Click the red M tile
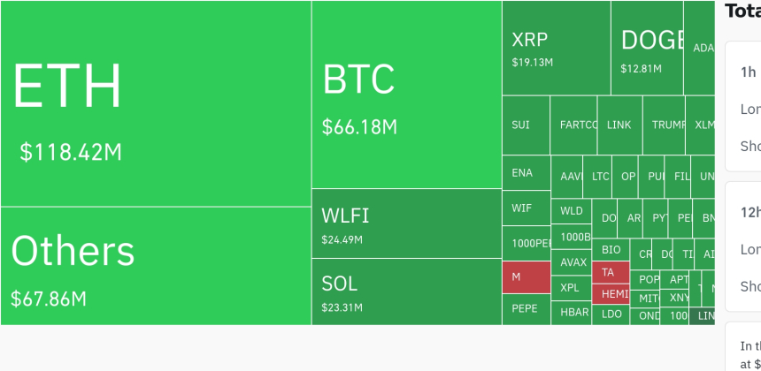 pyautogui.click(x=526, y=276)
